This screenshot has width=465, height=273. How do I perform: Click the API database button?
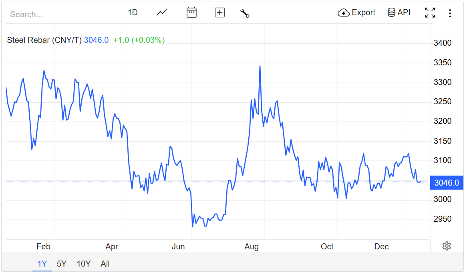tap(399, 13)
